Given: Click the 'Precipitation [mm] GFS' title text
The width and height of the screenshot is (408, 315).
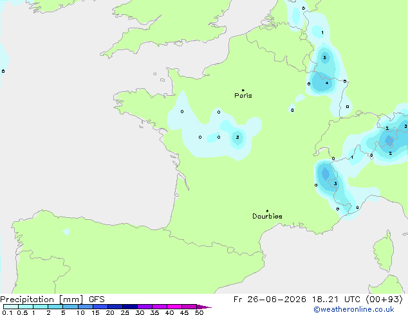Looking at the screenshot, I should point(52,300).
